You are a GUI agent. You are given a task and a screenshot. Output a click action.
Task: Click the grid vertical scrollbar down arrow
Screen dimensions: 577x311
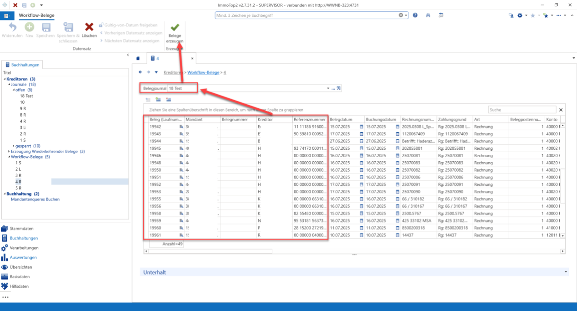562,235
